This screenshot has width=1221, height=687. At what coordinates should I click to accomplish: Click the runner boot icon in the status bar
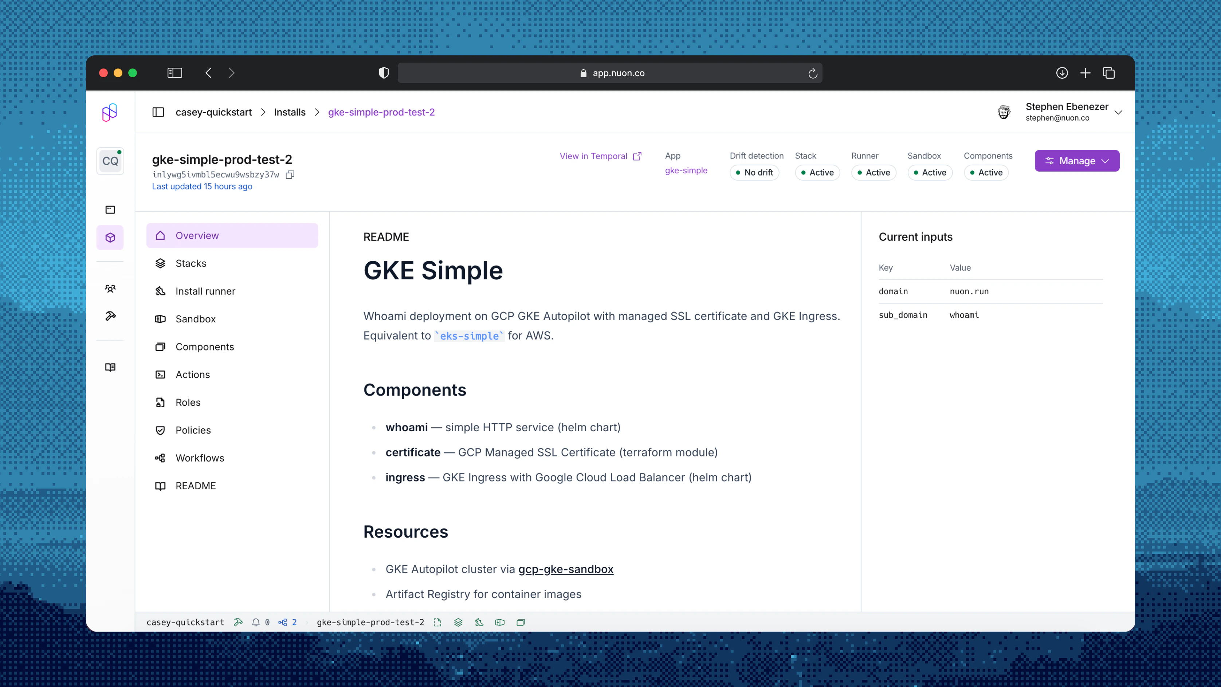click(479, 622)
